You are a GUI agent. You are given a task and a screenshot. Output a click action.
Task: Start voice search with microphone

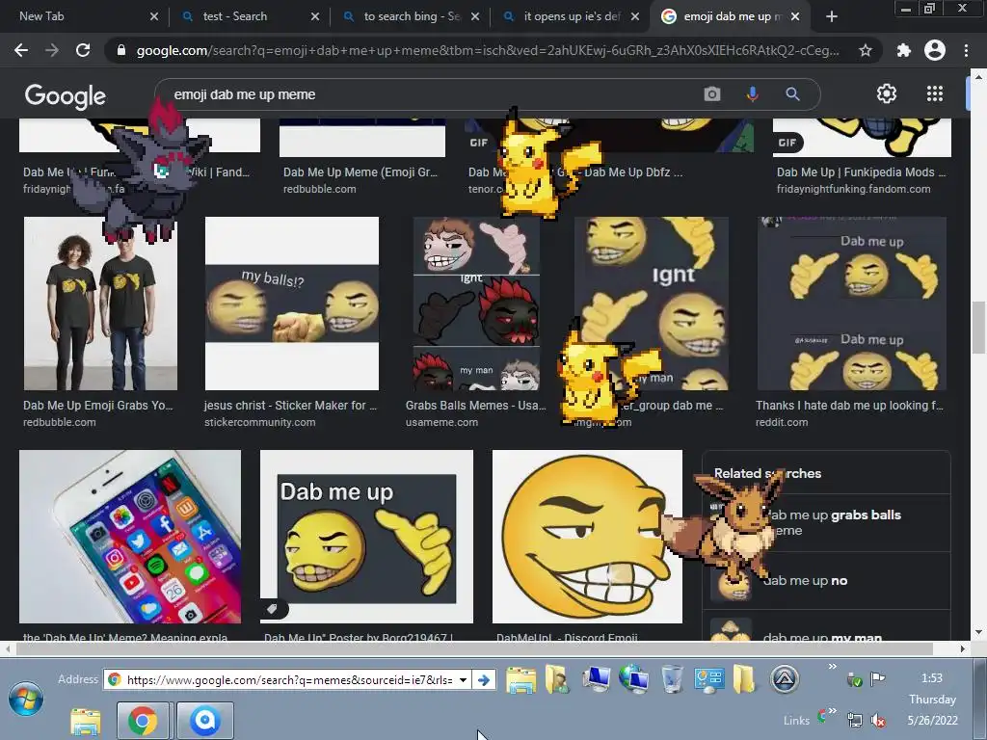(x=752, y=94)
